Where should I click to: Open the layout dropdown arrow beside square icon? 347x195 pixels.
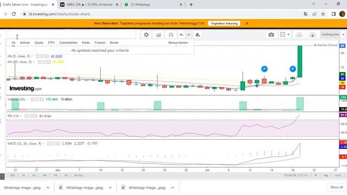click(x=288, y=35)
